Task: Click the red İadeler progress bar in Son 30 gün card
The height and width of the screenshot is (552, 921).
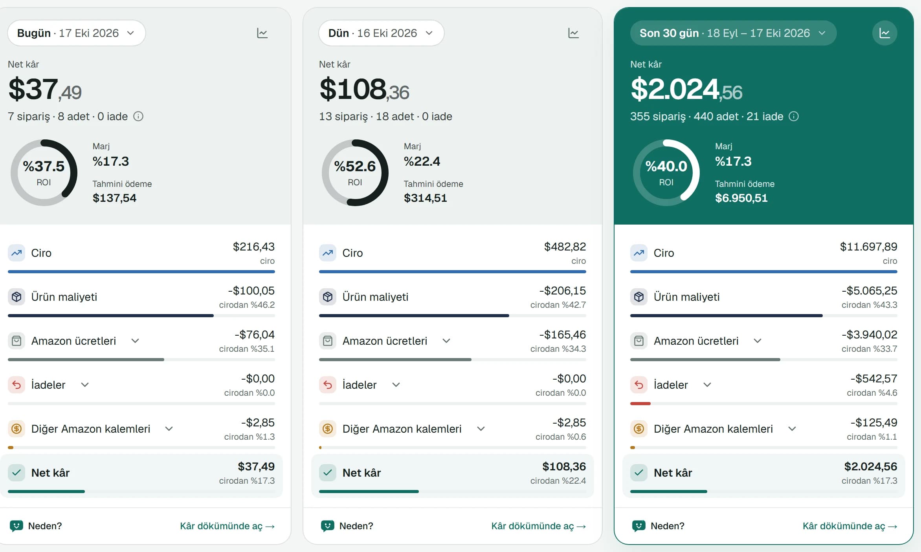Action: 640,404
